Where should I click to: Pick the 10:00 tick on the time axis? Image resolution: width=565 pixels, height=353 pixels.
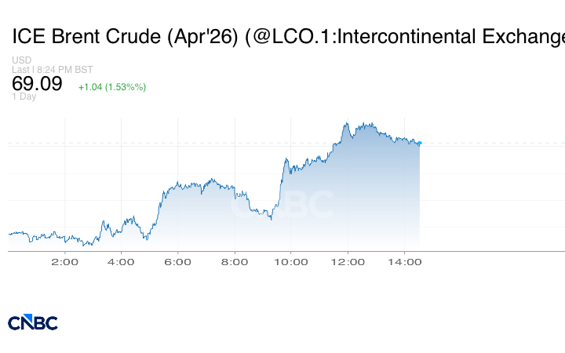tap(290, 262)
